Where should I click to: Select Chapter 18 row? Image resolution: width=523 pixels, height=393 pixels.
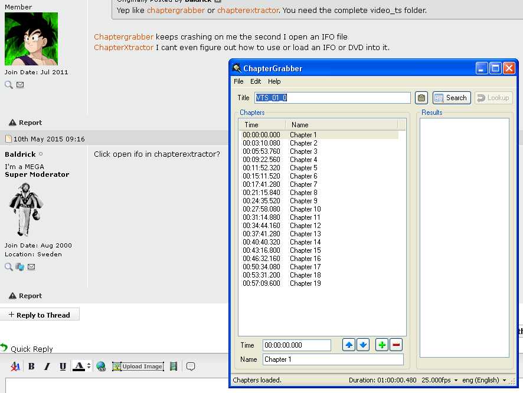pyautogui.click(x=319, y=275)
